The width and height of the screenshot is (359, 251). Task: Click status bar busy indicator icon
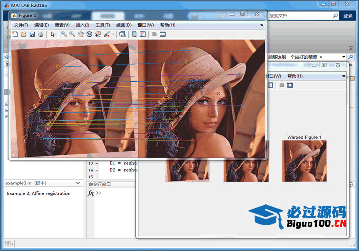[x=9, y=244]
